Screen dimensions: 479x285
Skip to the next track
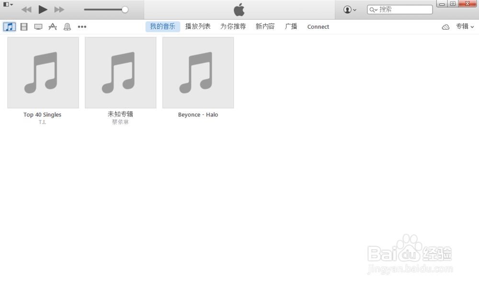point(59,10)
